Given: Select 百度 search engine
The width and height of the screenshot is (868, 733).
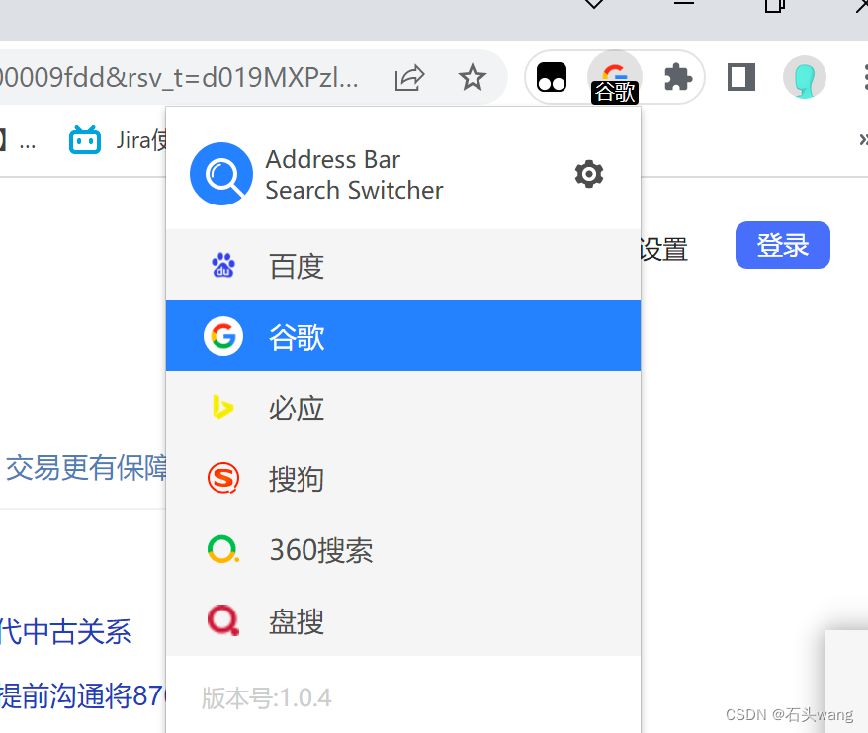Looking at the screenshot, I should pyautogui.click(x=403, y=266).
